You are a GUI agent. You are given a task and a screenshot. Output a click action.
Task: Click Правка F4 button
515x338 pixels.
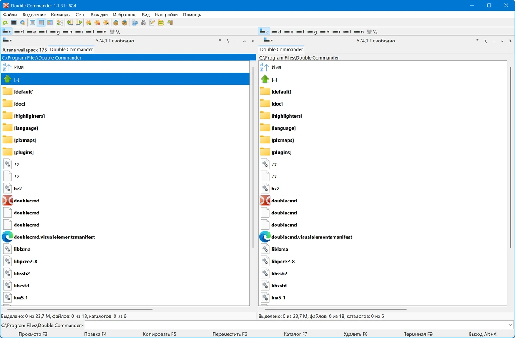pyautogui.click(x=95, y=334)
